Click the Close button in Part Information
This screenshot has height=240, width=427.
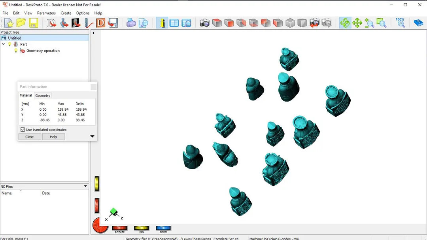tap(29, 137)
